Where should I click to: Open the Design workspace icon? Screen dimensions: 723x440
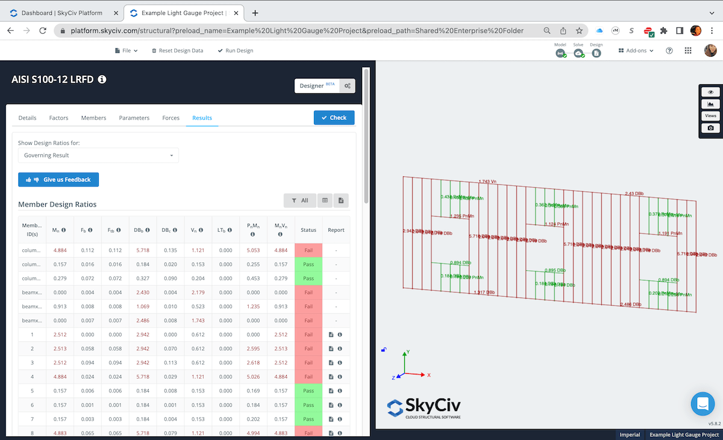point(596,53)
